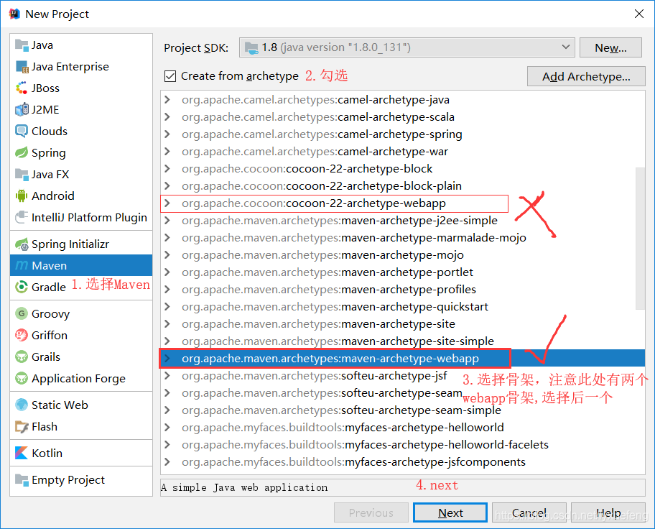The image size is (655, 529).
Task: Select the Spring Initializr icon
Action: (x=22, y=244)
